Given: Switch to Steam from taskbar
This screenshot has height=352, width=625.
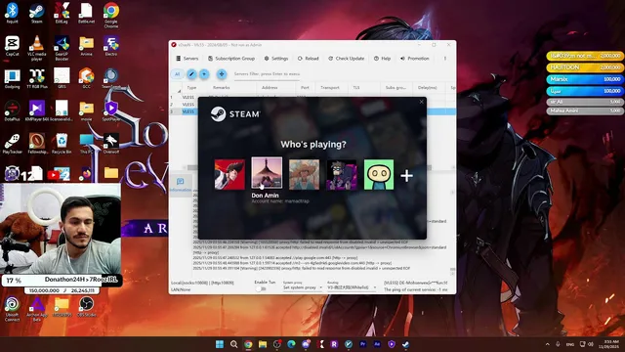Looking at the screenshot, I should [406, 344].
